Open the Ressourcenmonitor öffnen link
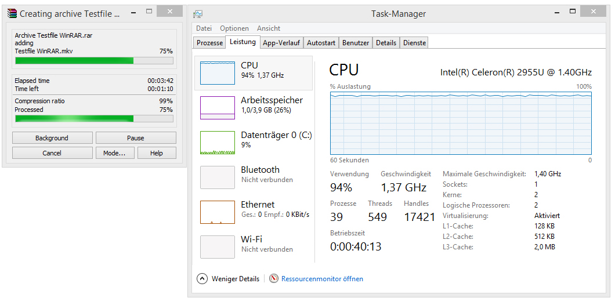This screenshot has height=305, width=615. coord(323,279)
